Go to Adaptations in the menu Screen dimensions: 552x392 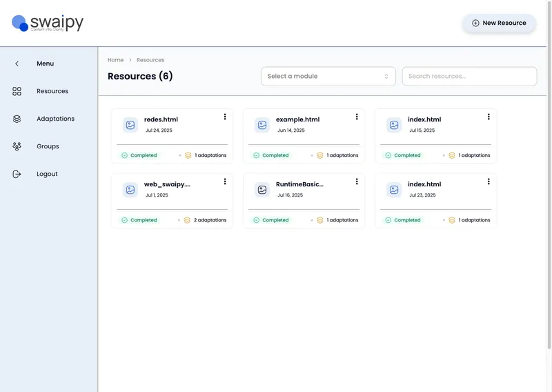55,119
